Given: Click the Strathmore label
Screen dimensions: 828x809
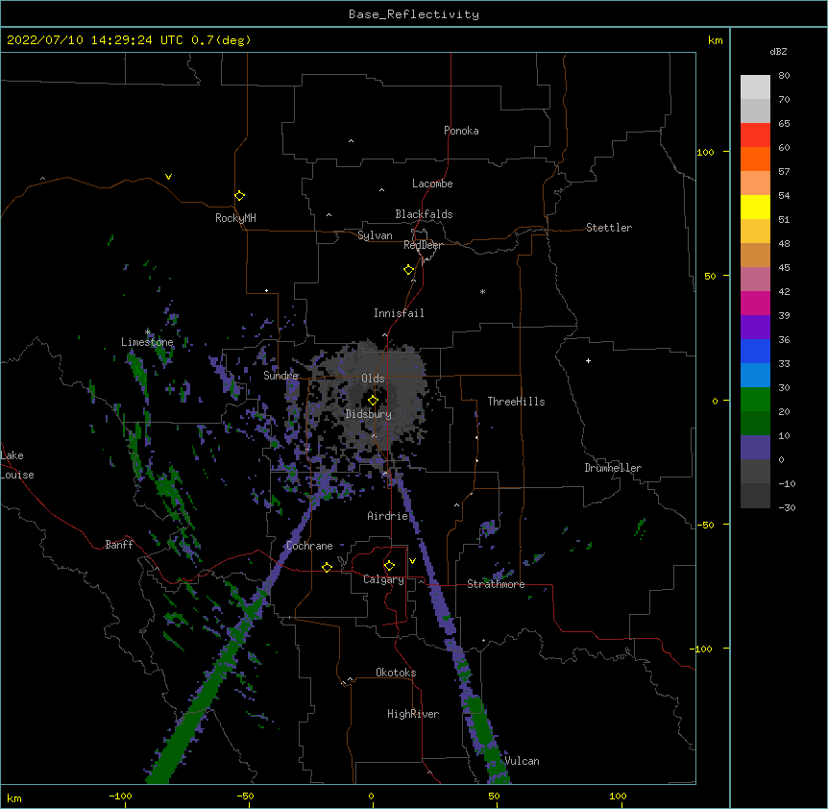Looking at the screenshot, I should point(496,584).
